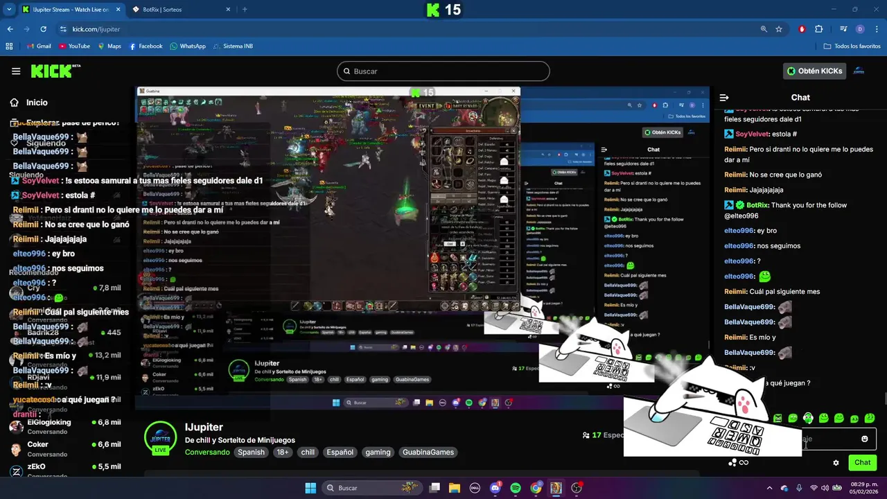Select the GuabinaGames tag
The height and width of the screenshot is (499, 887).
[428, 453]
